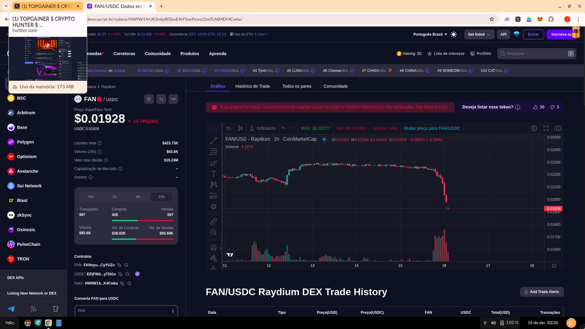585x329 pixels.
Task: Open chart settings gear
Action: pyautogui.click(x=534, y=128)
